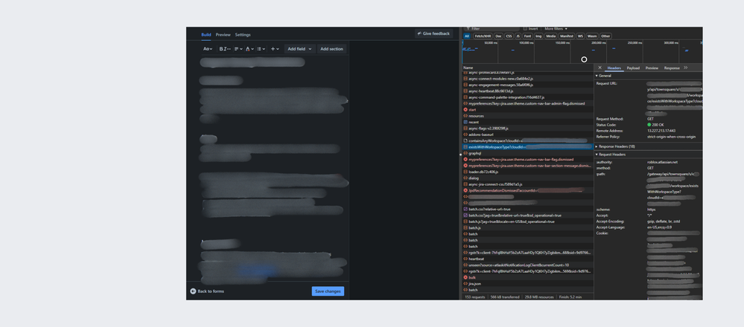
Task: Save changes to the form
Action: point(328,291)
